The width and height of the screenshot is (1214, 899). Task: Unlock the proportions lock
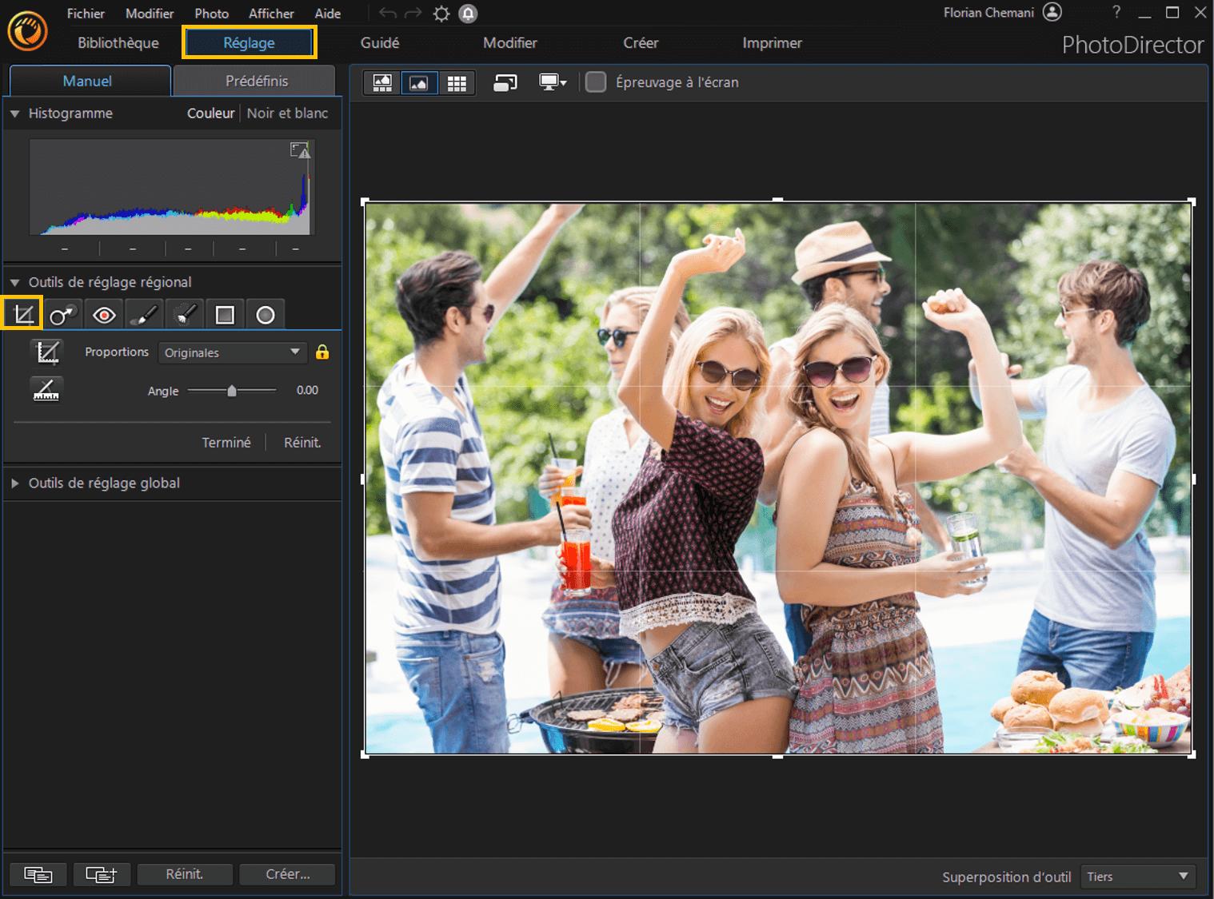[323, 352]
